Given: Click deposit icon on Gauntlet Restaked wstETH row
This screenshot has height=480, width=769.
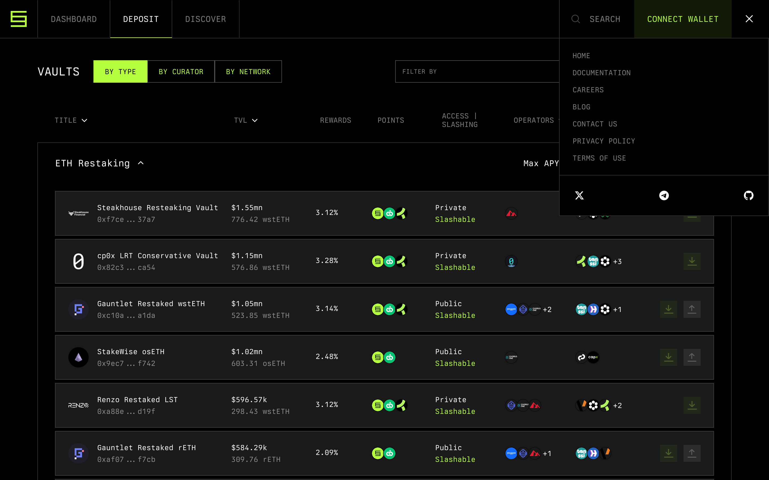Looking at the screenshot, I should click(x=669, y=309).
